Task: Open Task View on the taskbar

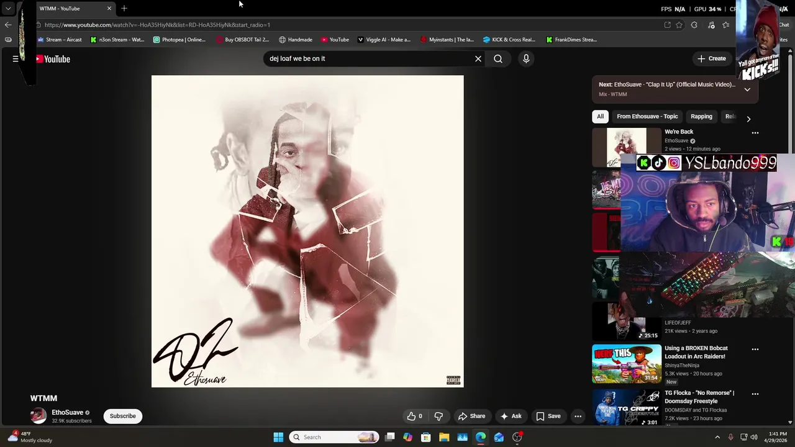Action: point(389,437)
